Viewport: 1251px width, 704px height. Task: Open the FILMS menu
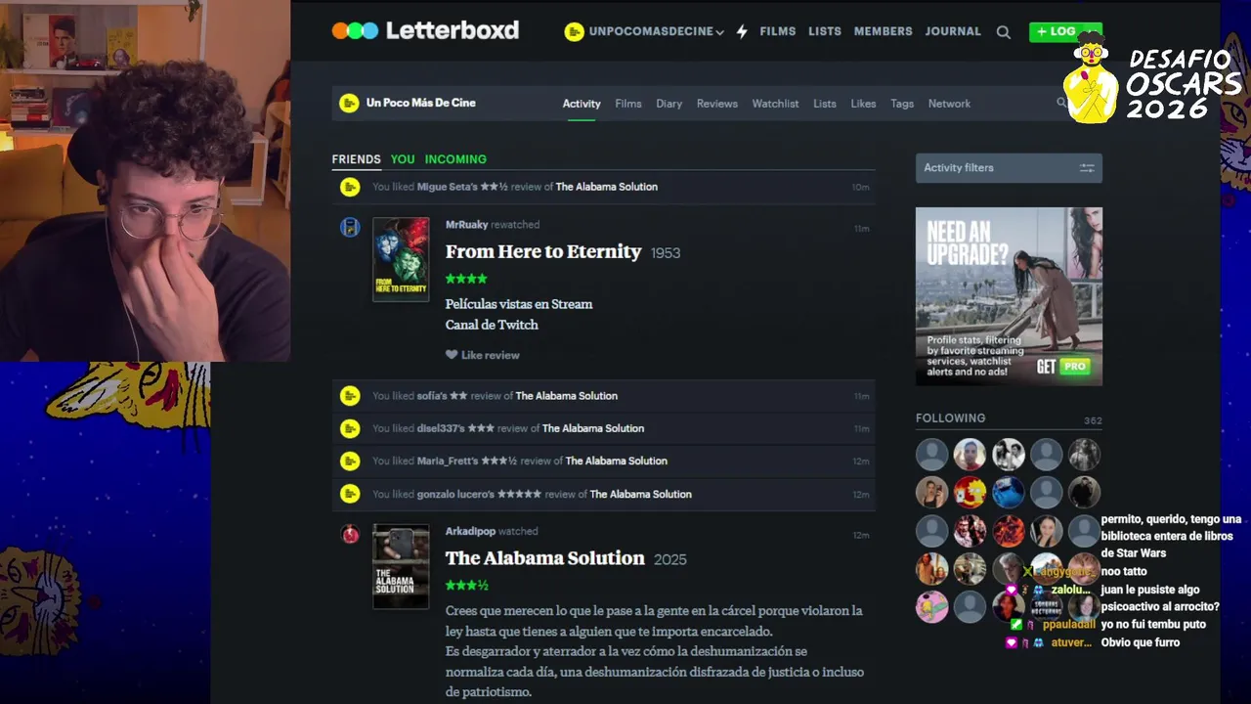coord(778,31)
